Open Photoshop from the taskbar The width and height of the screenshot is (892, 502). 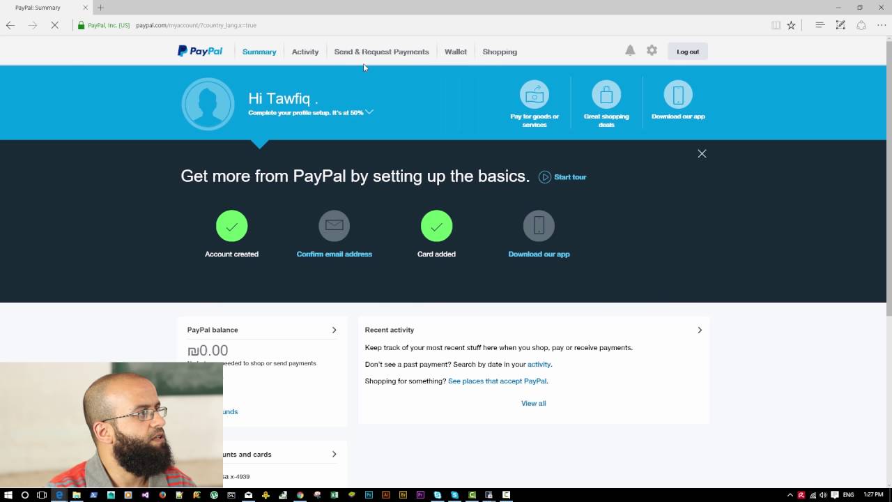pyautogui.click(x=369, y=495)
